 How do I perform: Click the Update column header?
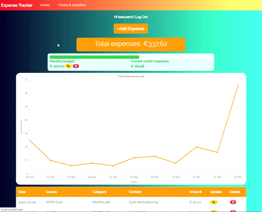click(x=216, y=192)
